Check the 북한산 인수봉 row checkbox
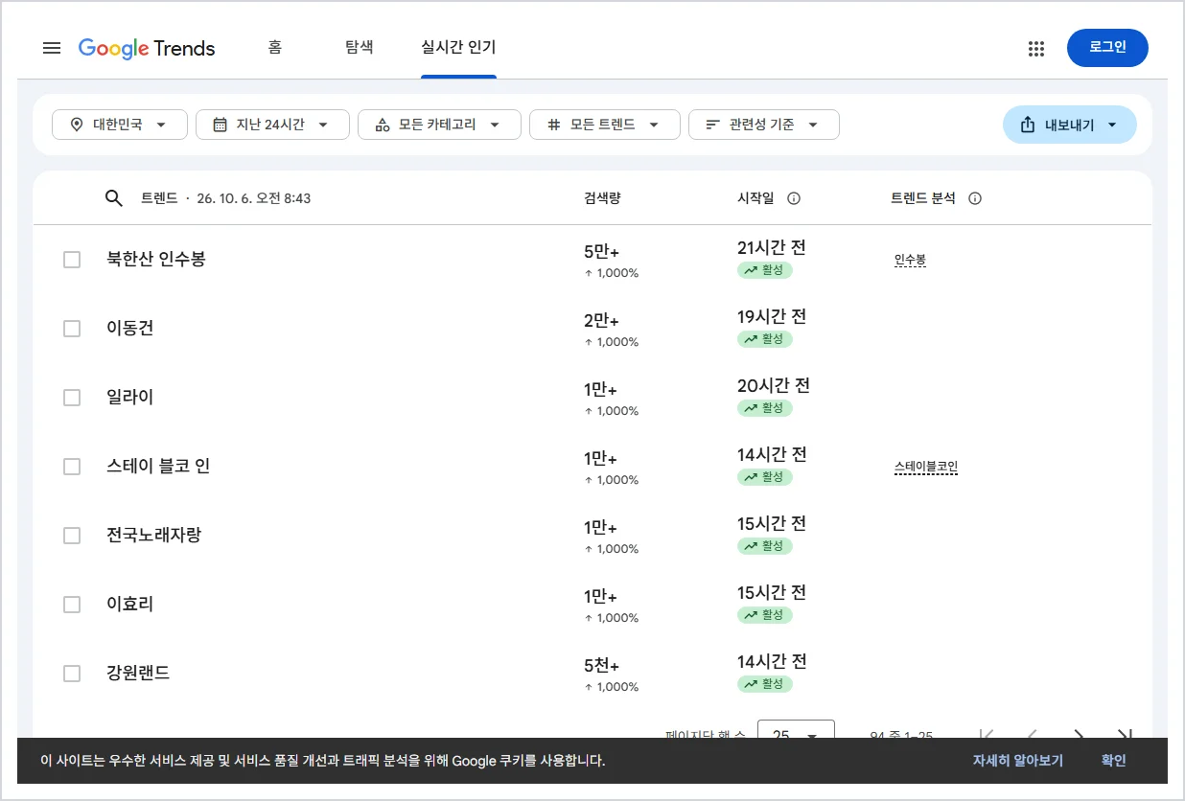Viewport: 1185px width, 801px height. pos(72,260)
